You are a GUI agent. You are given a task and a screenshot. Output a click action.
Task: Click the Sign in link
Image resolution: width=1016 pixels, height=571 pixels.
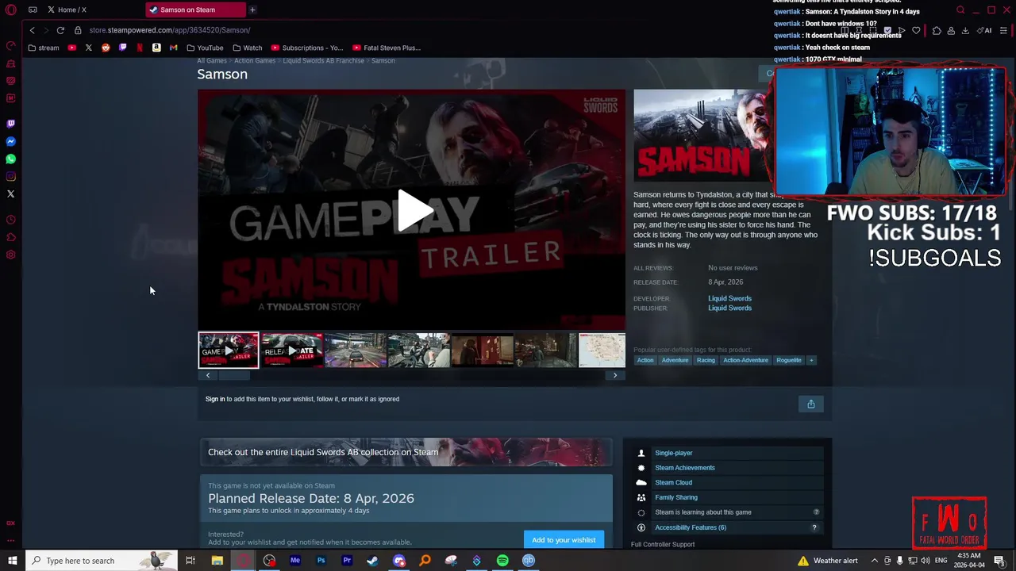[x=215, y=399]
